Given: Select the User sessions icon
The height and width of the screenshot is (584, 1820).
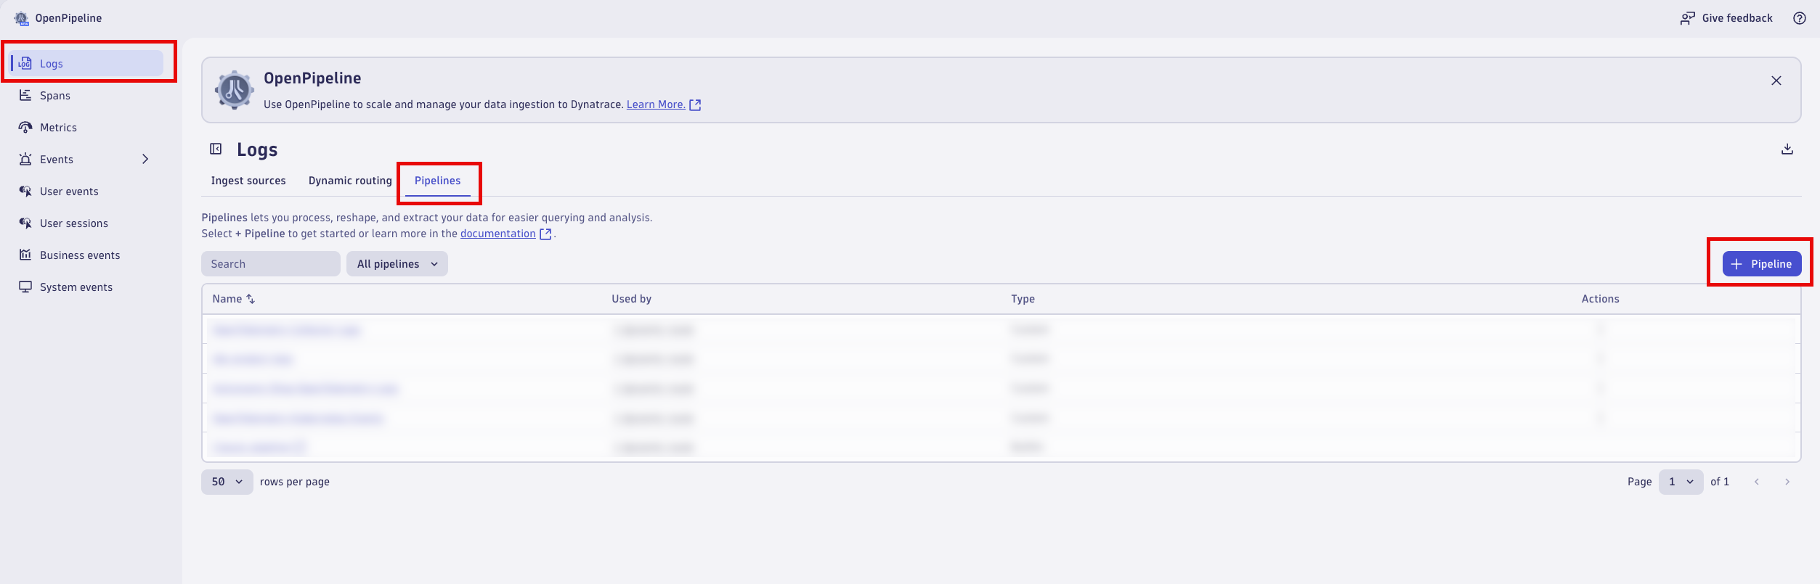Looking at the screenshot, I should (x=25, y=223).
